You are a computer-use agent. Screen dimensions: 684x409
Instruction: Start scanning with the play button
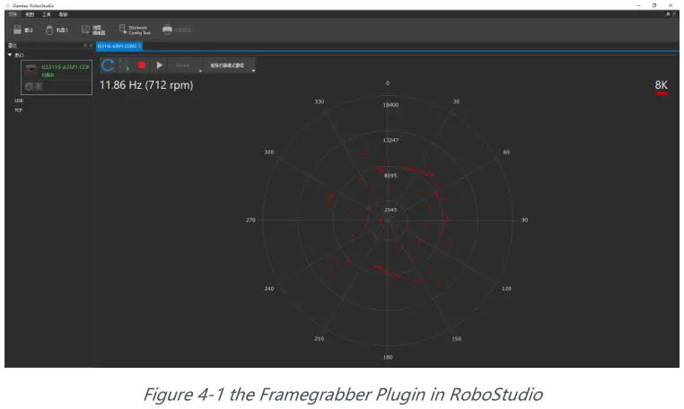[x=160, y=65]
